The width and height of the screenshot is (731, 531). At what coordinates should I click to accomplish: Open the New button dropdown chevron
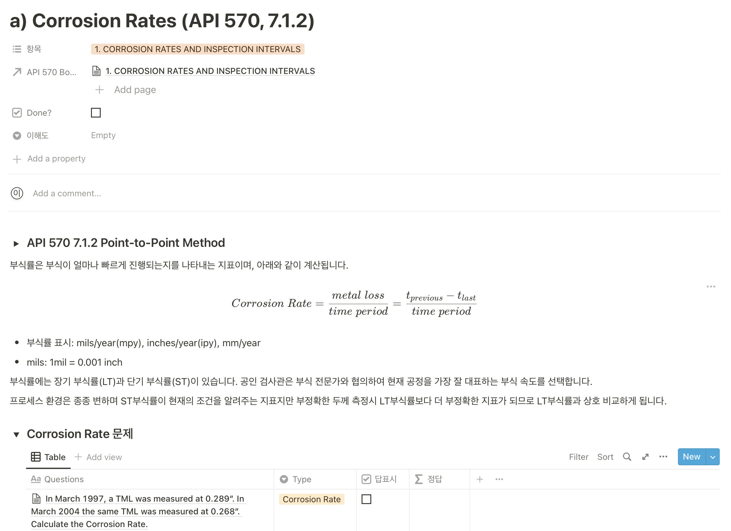712,457
